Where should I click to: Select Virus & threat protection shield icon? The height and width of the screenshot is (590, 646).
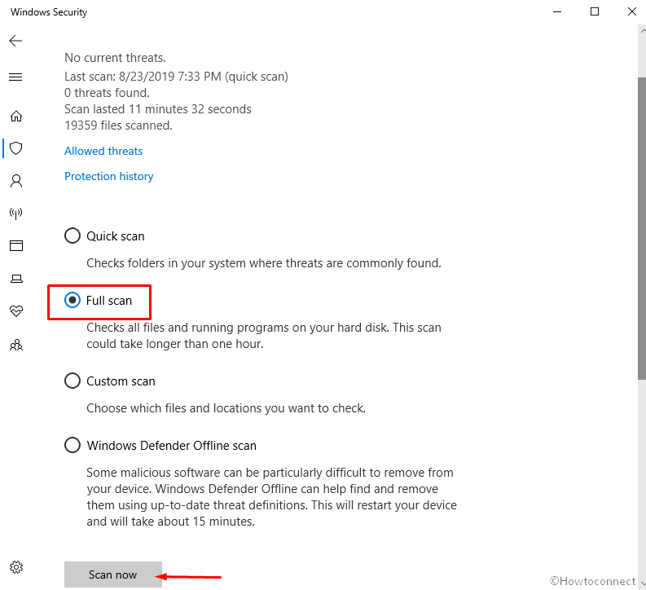pyautogui.click(x=16, y=148)
